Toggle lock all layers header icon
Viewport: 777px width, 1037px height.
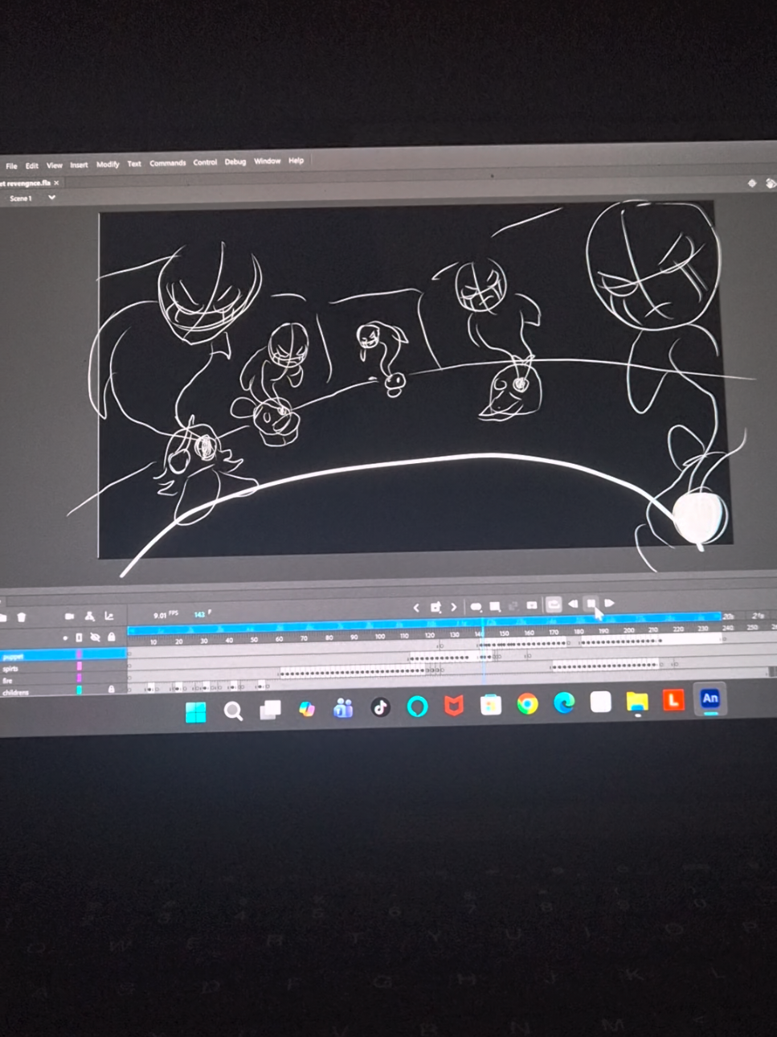click(x=112, y=637)
